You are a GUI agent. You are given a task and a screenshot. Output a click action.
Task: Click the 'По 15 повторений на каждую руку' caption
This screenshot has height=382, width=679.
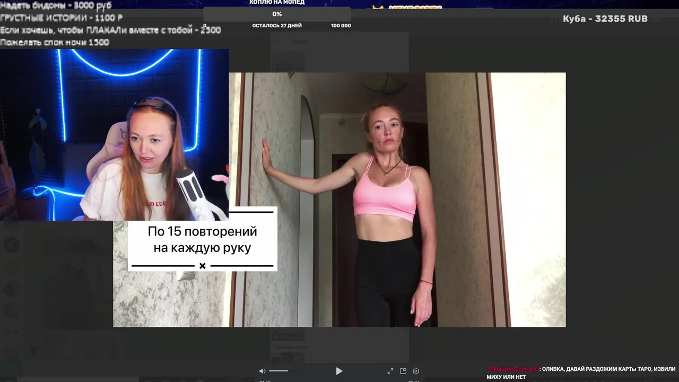coord(202,239)
